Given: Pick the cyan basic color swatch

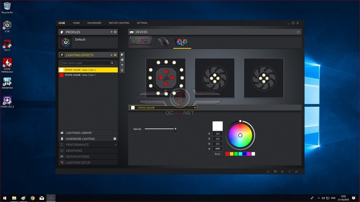Looking at the screenshot, I should click(240, 154).
